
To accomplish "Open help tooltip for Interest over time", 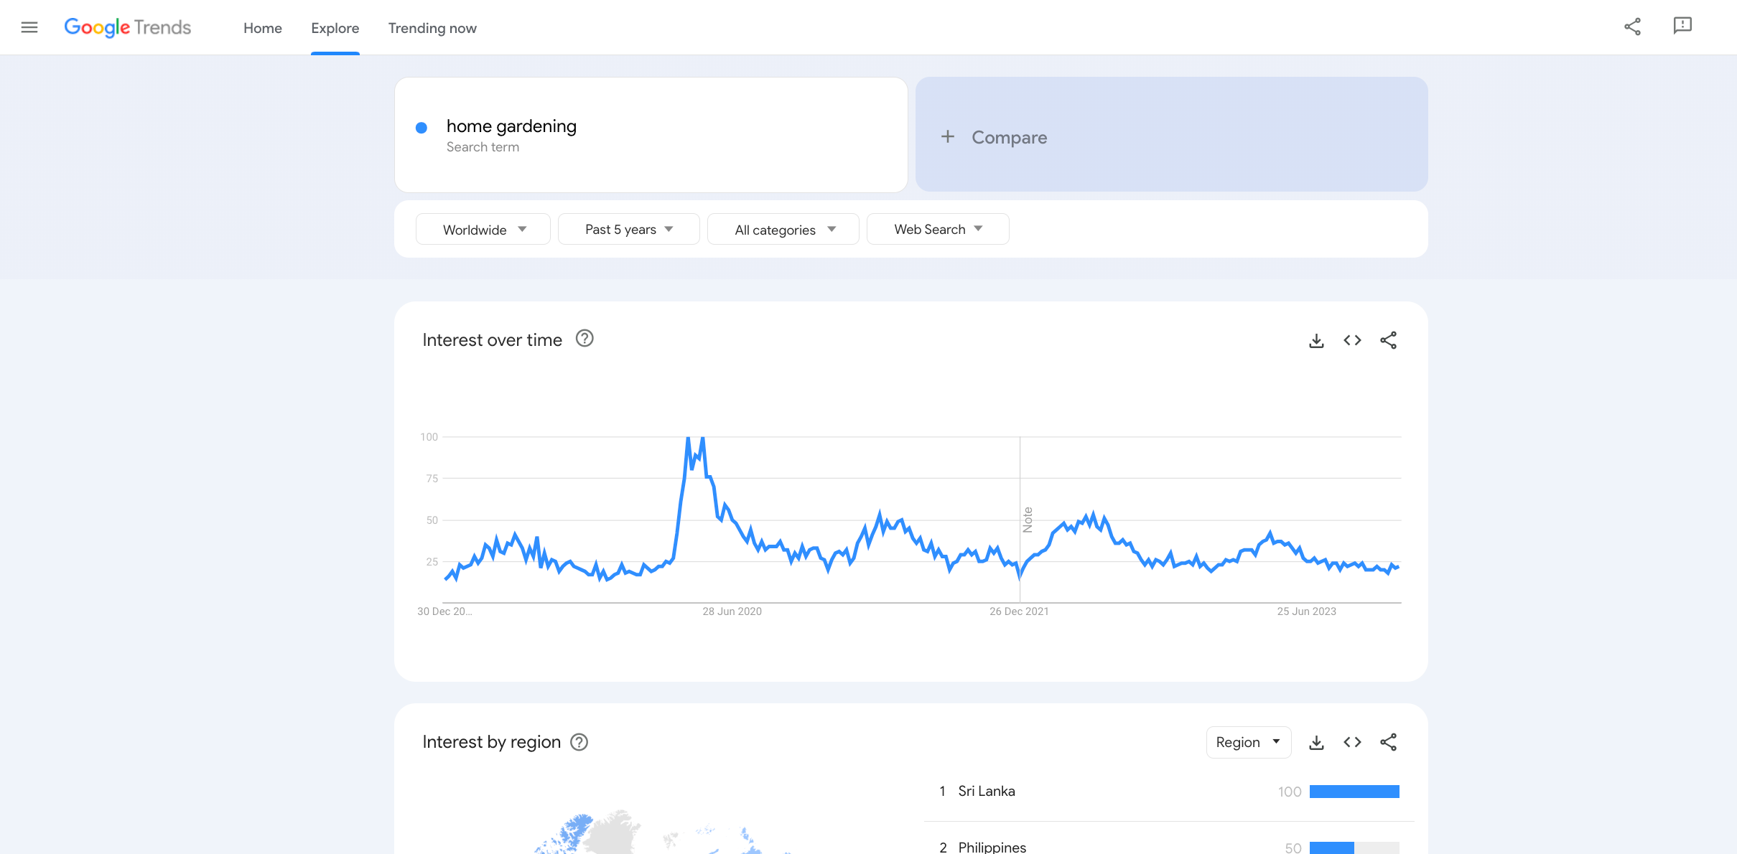I will [x=585, y=339].
